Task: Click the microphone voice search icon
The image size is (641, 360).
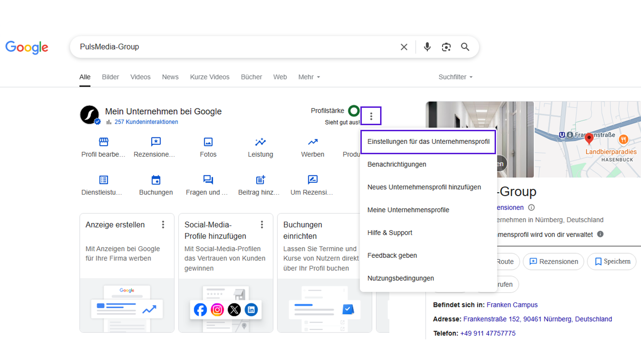Action: click(427, 47)
